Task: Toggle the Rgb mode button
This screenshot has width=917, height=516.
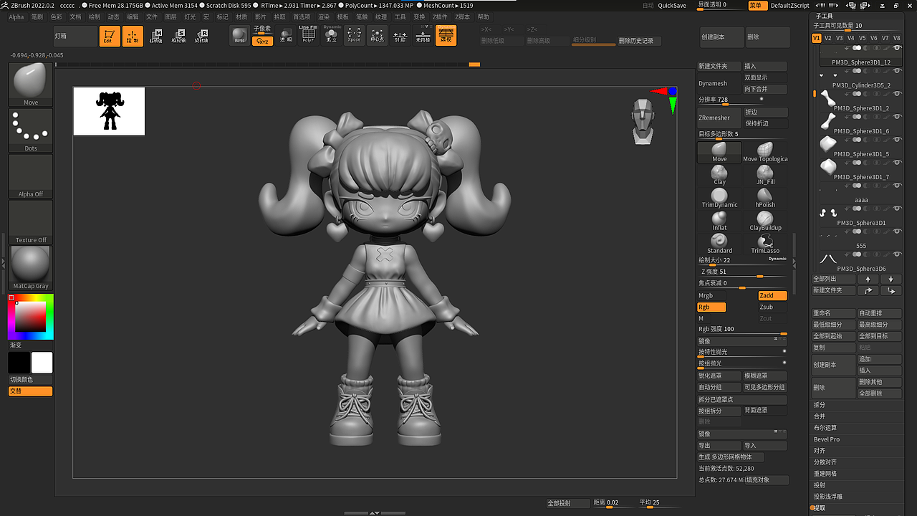Action: pos(711,307)
